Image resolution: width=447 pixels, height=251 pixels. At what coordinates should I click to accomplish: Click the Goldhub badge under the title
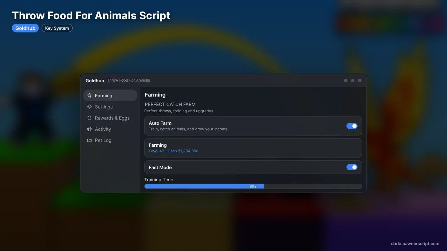pos(25,28)
